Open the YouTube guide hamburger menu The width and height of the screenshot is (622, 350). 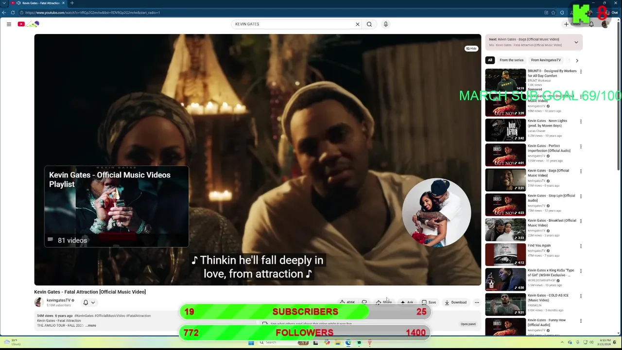coord(9,24)
